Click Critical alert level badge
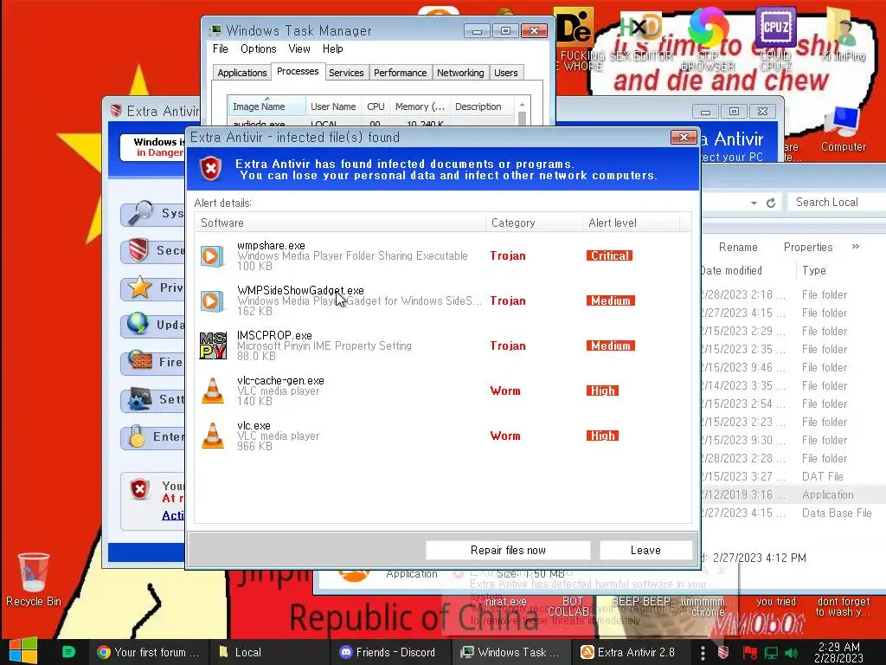 609,255
